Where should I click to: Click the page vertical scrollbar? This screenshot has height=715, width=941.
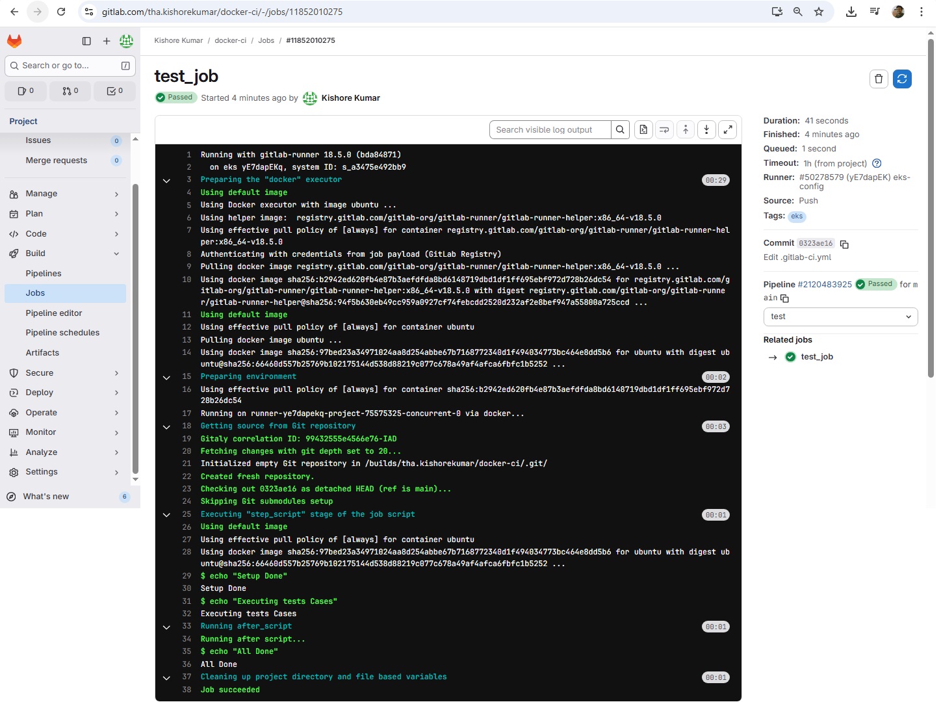click(931, 208)
